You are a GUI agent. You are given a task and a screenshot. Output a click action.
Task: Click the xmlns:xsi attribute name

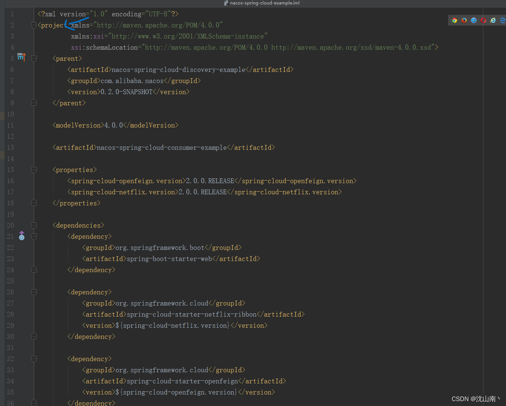coord(88,36)
